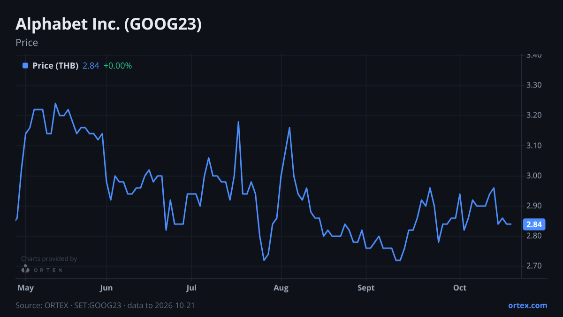
Task: Click the Price (THB) legend label
Action: pyautogui.click(x=55, y=66)
